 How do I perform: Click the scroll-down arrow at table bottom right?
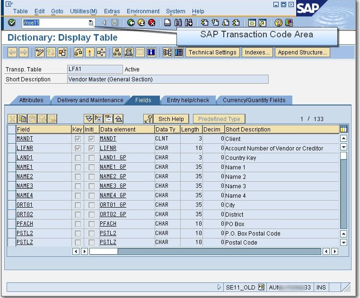coord(343,242)
